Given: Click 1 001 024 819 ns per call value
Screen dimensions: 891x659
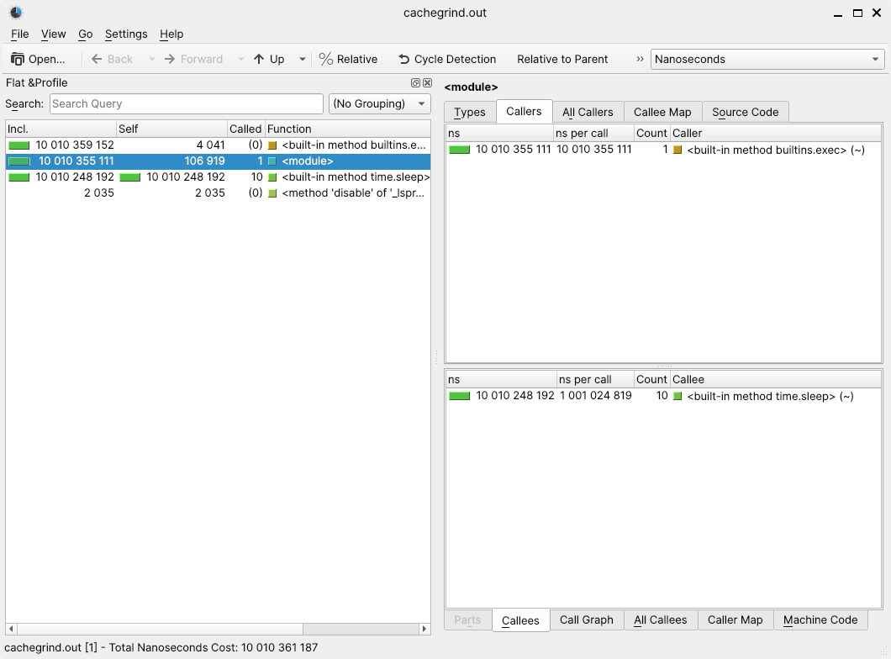Looking at the screenshot, I should tap(595, 395).
